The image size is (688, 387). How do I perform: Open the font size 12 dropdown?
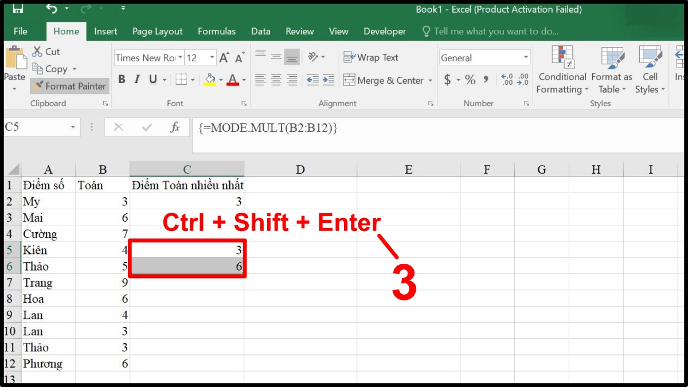[212, 58]
